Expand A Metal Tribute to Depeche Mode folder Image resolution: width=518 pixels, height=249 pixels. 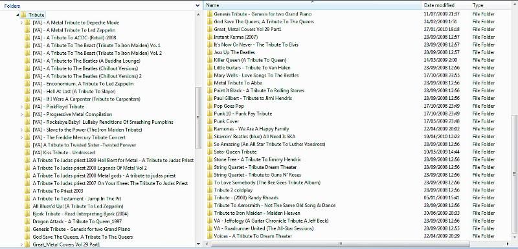click(22, 23)
